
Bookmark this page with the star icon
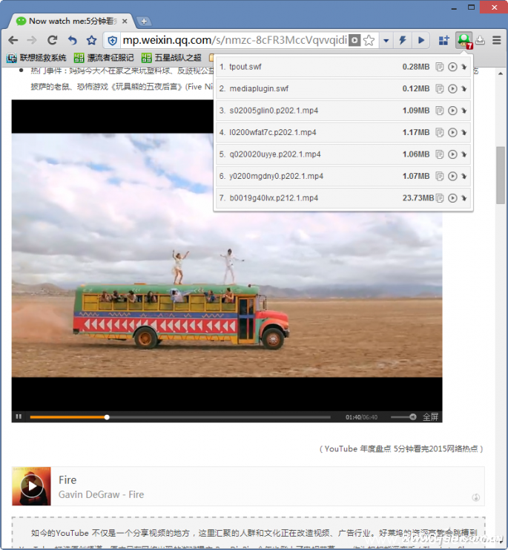[x=369, y=40]
